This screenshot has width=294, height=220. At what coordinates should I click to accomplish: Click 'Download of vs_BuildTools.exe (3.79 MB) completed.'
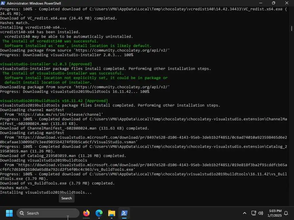57,183
